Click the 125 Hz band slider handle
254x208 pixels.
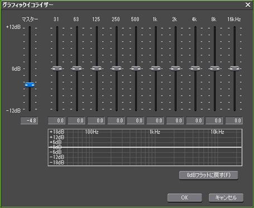coord(97,68)
